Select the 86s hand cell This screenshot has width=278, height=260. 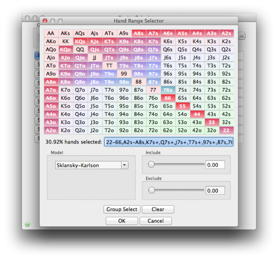[x=168, y=82]
